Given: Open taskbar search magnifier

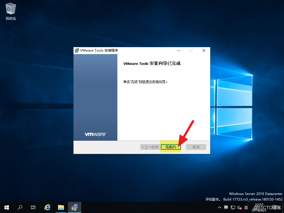Looking at the screenshot, I should pyautogui.click(x=20, y=207).
